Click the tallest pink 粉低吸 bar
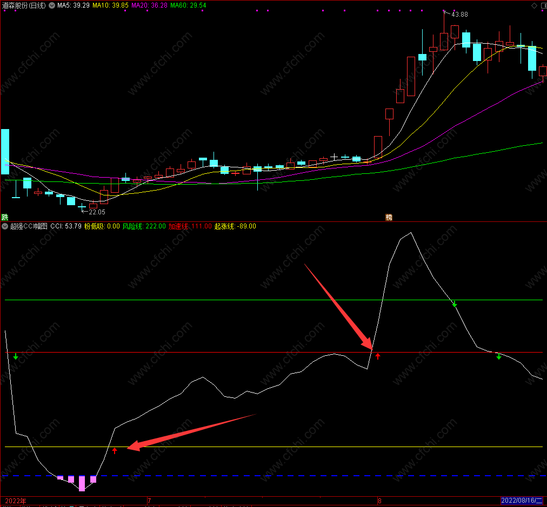The width and height of the screenshot is (547, 507). [x=82, y=483]
